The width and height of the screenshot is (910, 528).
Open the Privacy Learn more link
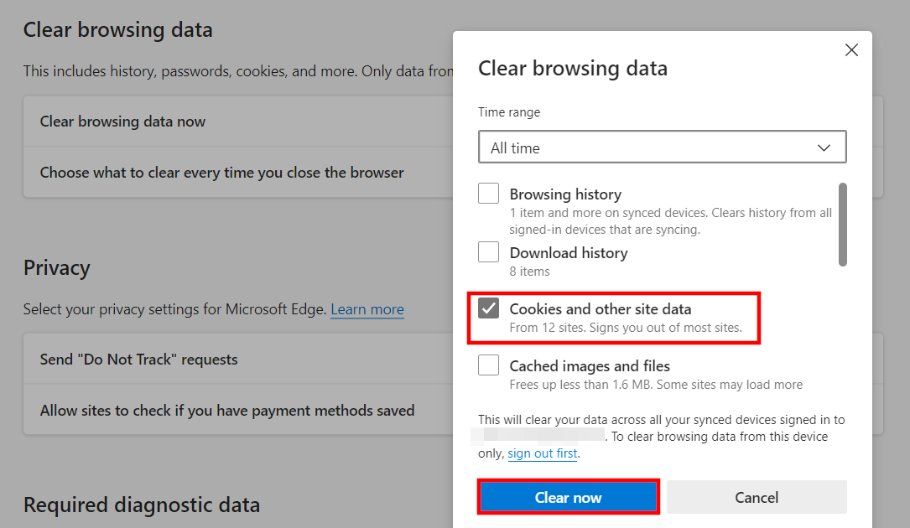tap(367, 309)
